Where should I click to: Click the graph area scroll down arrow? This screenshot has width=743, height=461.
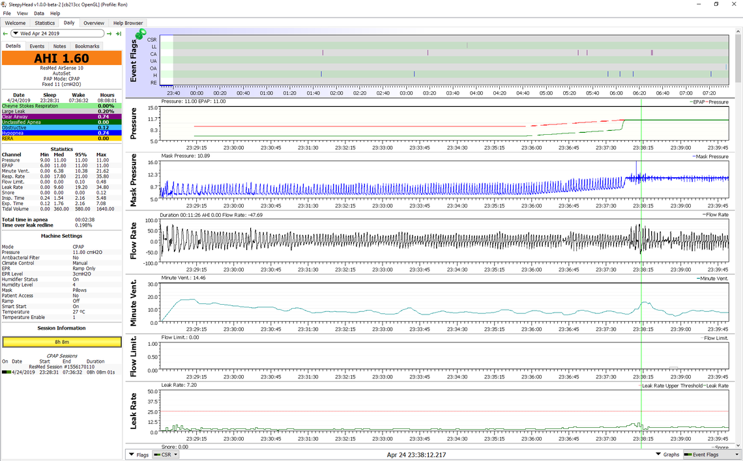click(738, 445)
